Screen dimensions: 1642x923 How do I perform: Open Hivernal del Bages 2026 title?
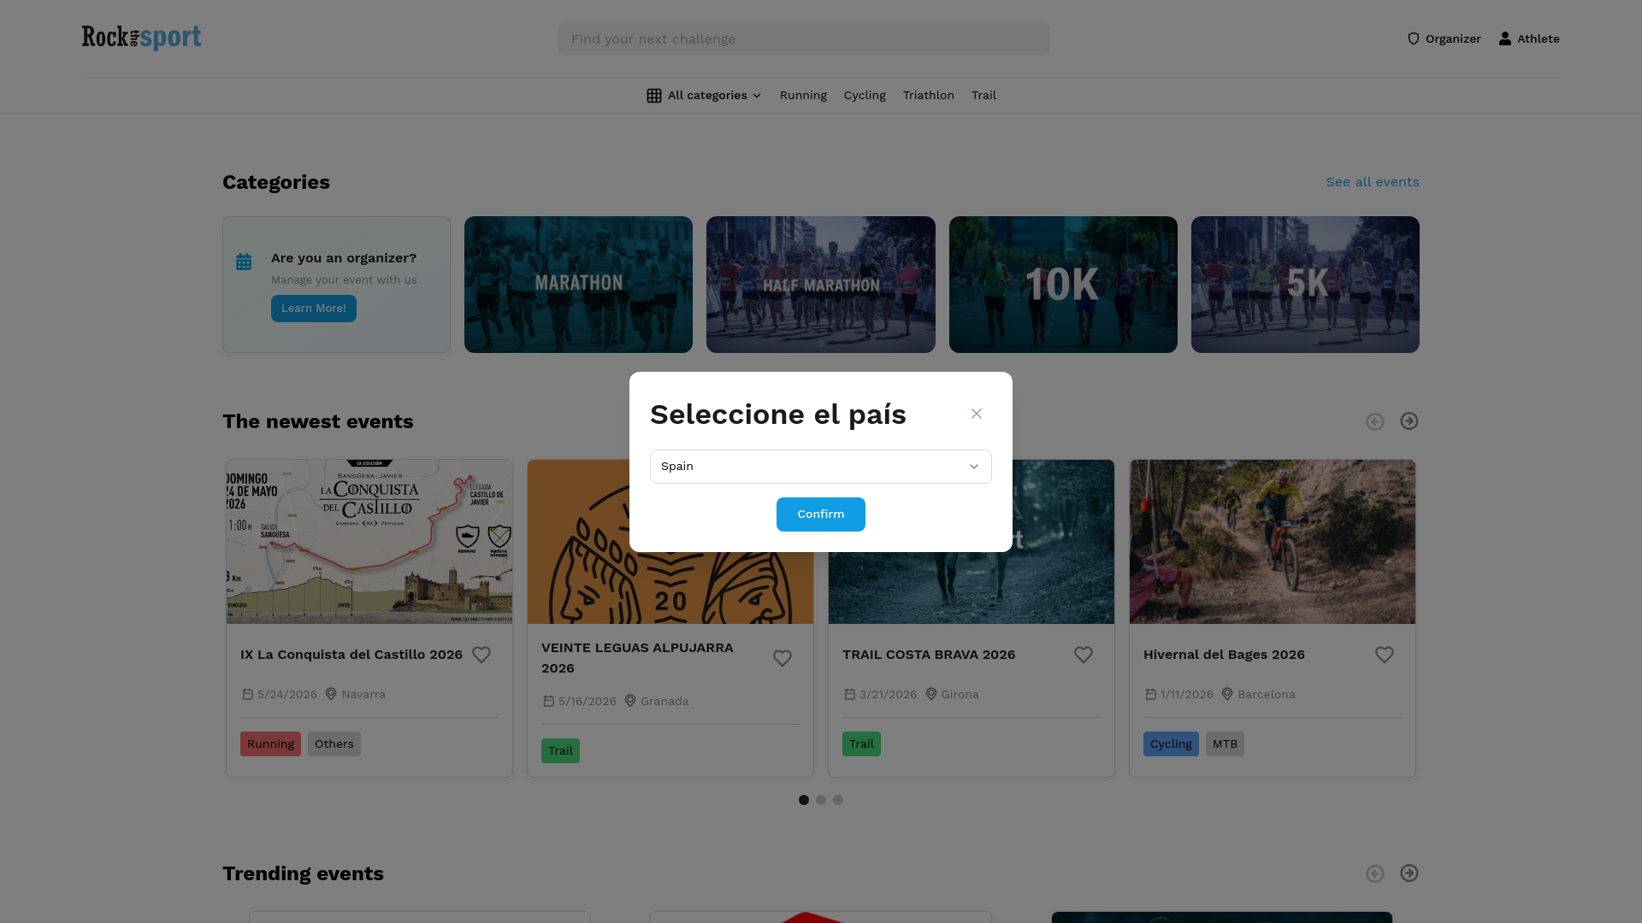pyautogui.click(x=1224, y=655)
